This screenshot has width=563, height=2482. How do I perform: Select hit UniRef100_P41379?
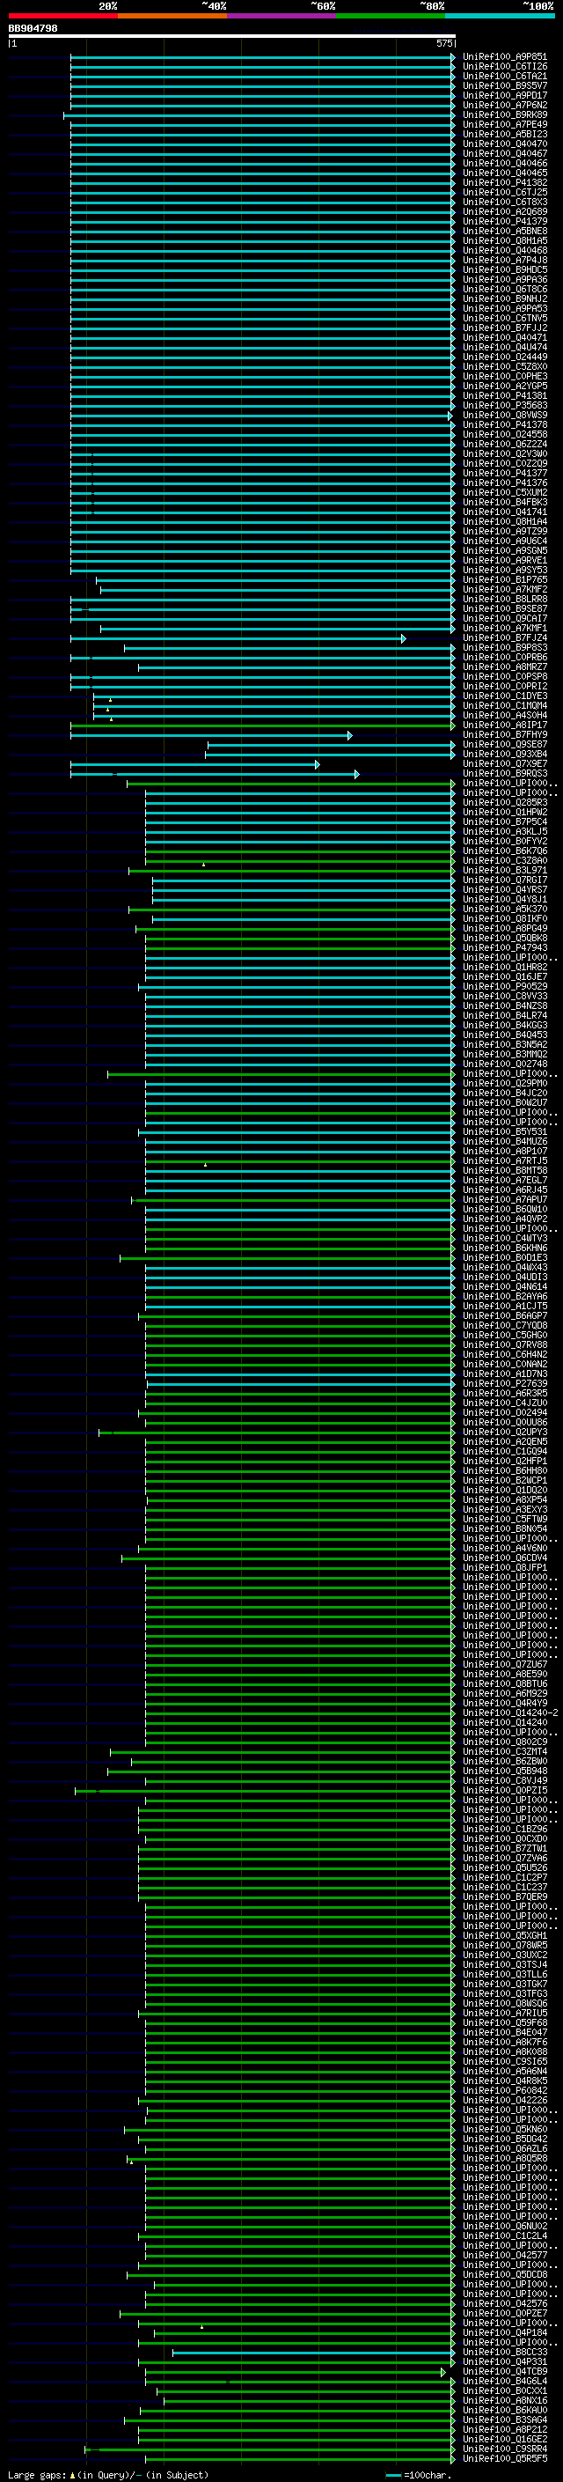(x=504, y=222)
